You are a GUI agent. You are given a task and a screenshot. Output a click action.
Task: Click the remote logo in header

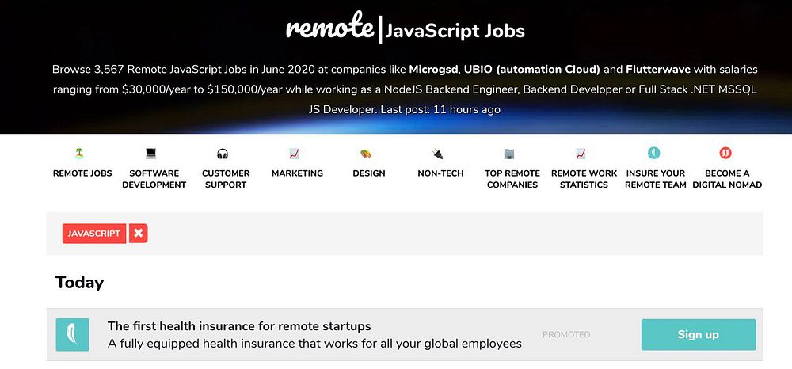[x=329, y=29]
